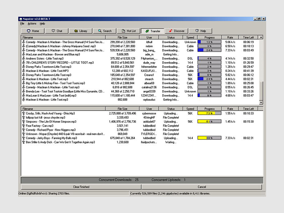Image resolution: width=284 pixels, height=213 pixels.
Task: Click the downloads list scroll down arrow
Action: point(261,103)
